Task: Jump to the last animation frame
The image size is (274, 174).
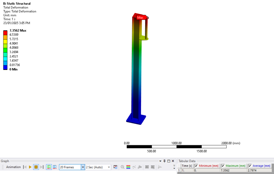Action: [41, 167]
